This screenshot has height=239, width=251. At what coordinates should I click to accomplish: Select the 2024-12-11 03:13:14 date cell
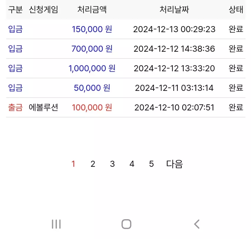pyautogui.click(x=174, y=88)
